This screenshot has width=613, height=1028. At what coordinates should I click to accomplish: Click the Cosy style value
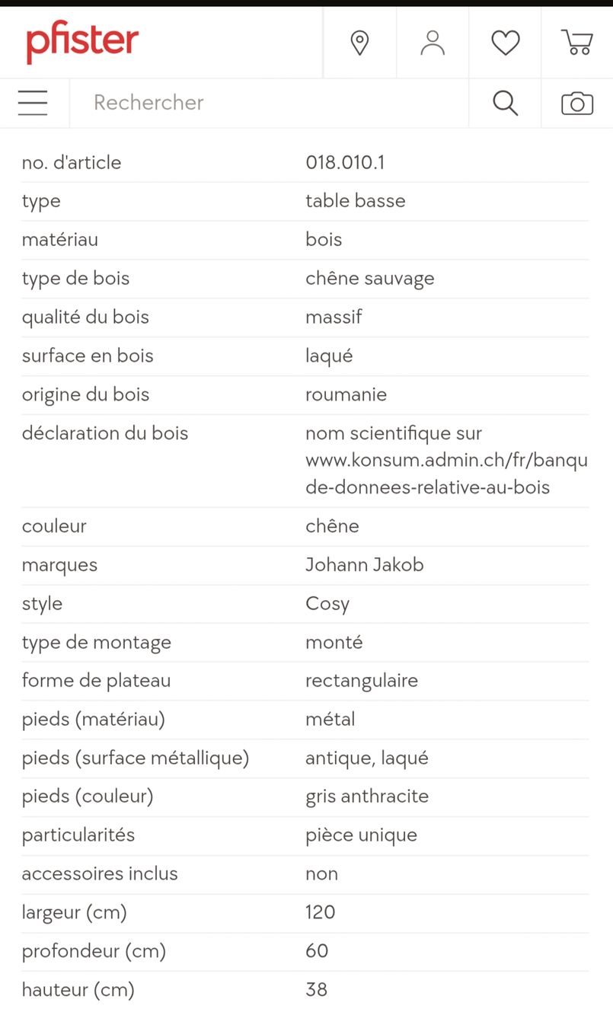[327, 604]
